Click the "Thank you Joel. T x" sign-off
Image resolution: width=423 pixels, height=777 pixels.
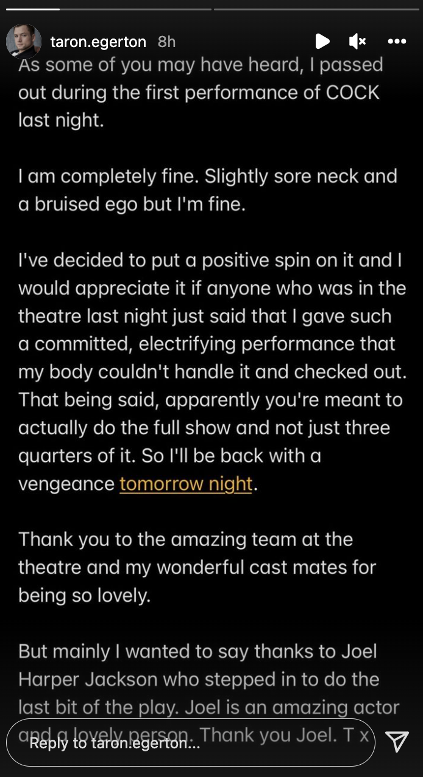(284, 735)
